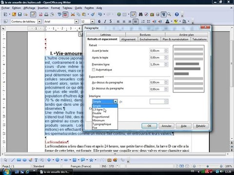Open the font size 12 dropdown arrow
This screenshot has width=234, height=175.
click(x=92, y=21)
